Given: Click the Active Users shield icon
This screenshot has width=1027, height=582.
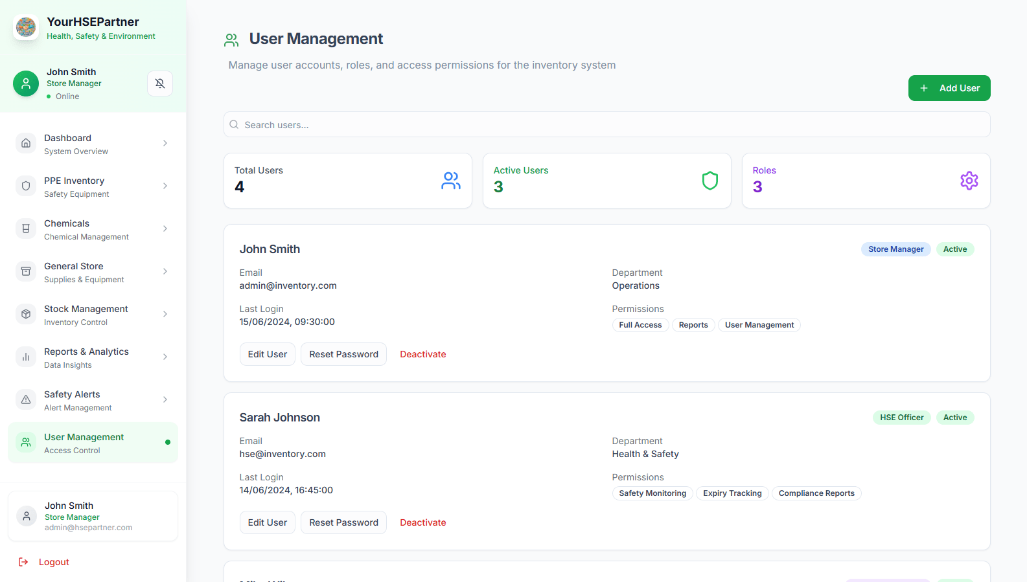Looking at the screenshot, I should (710, 181).
